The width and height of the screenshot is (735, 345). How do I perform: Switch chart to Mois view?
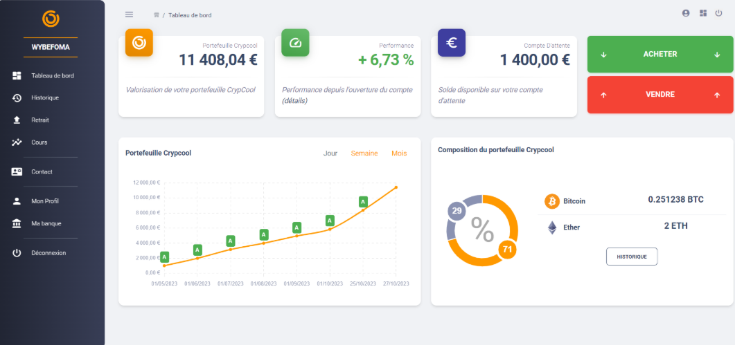point(399,153)
